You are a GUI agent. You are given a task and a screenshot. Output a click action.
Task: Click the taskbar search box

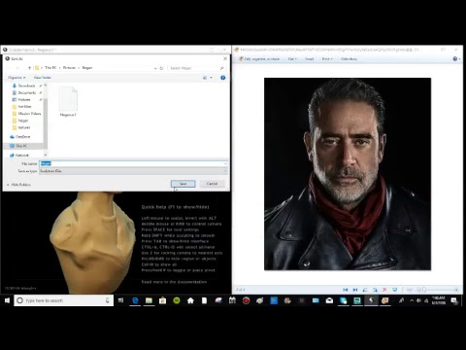tap(63, 300)
